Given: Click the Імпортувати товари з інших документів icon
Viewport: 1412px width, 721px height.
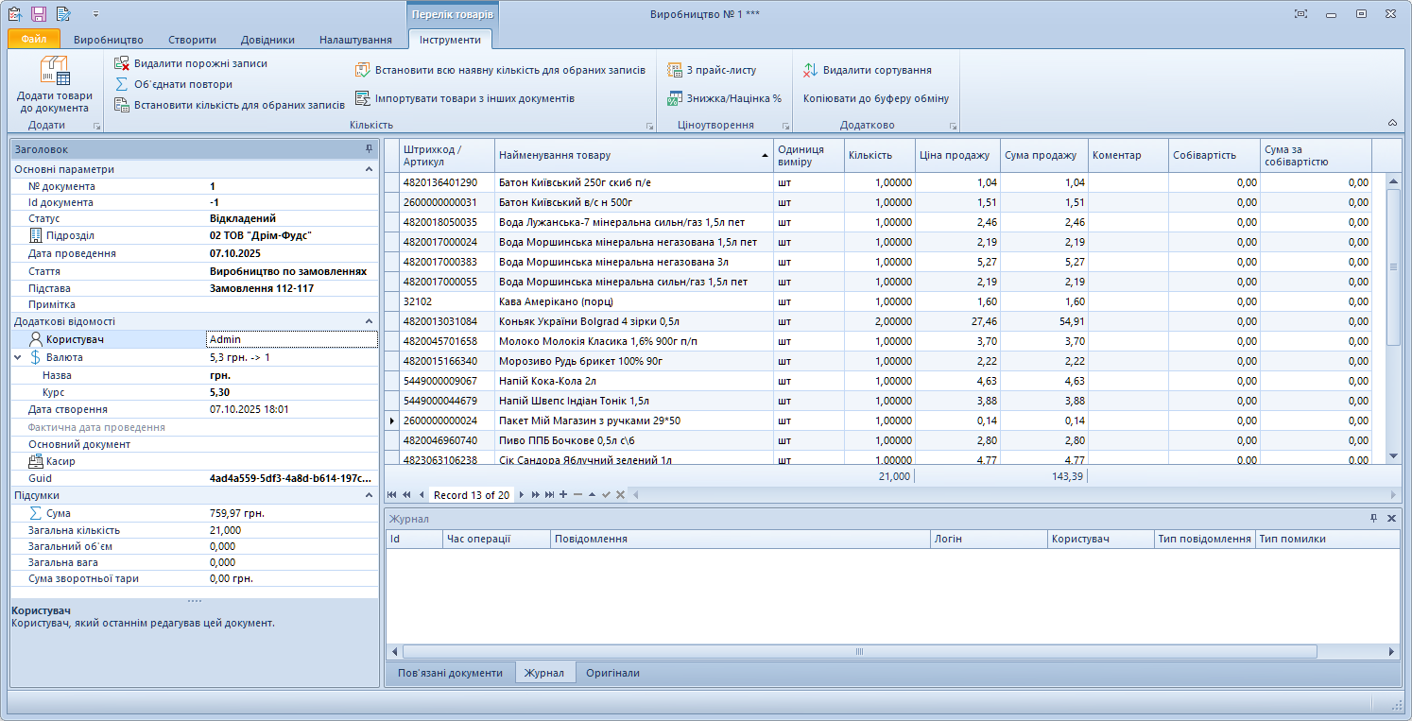Looking at the screenshot, I should [x=363, y=98].
